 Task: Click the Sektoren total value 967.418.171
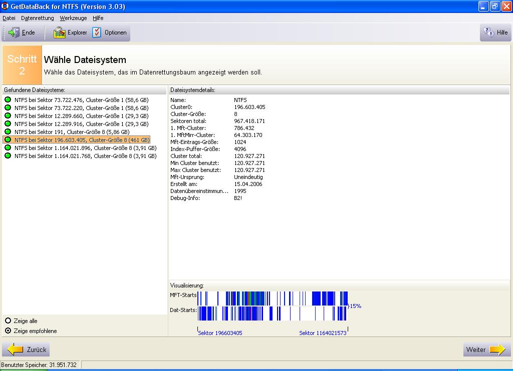click(x=249, y=121)
